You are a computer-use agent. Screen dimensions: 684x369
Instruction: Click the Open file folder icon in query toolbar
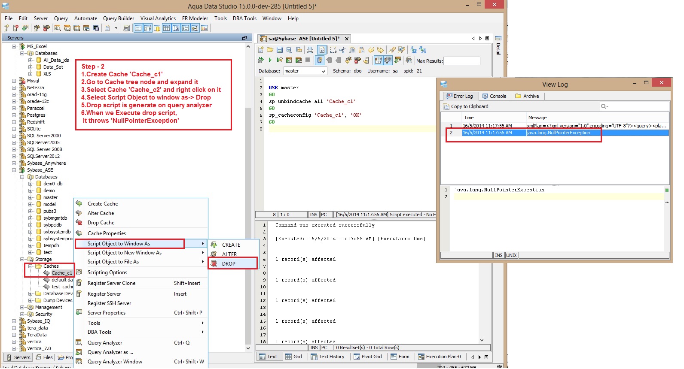coord(270,50)
